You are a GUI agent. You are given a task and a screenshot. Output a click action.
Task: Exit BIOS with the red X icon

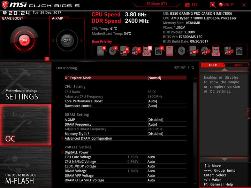click(x=244, y=5)
